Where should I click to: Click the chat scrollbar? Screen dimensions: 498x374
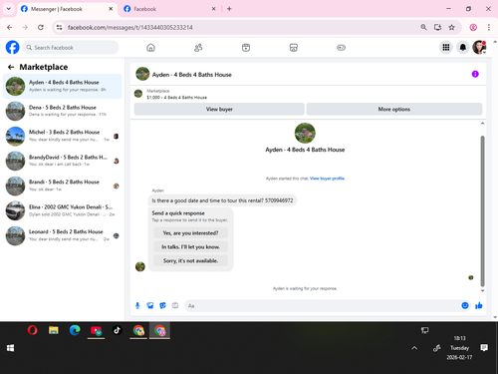[x=482, y=210]
